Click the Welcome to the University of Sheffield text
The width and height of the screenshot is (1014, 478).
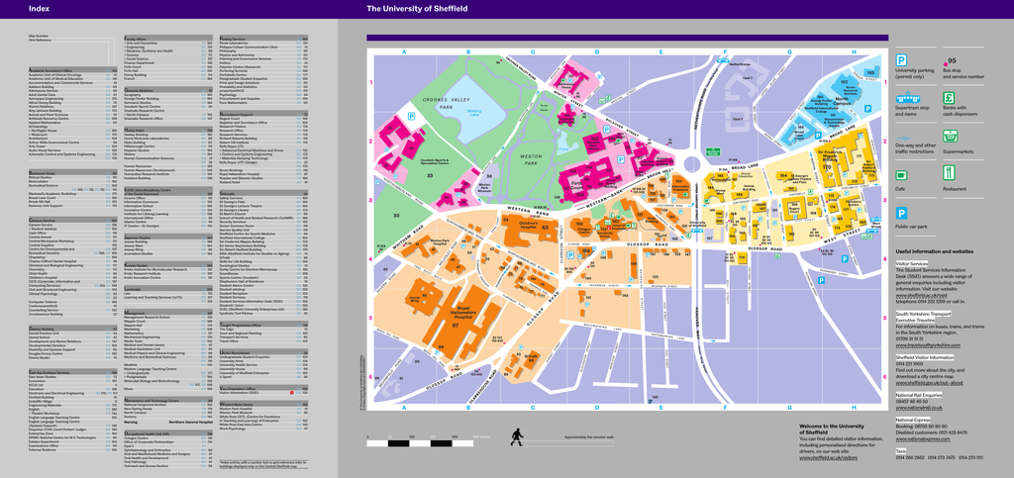tap(830, 429)
